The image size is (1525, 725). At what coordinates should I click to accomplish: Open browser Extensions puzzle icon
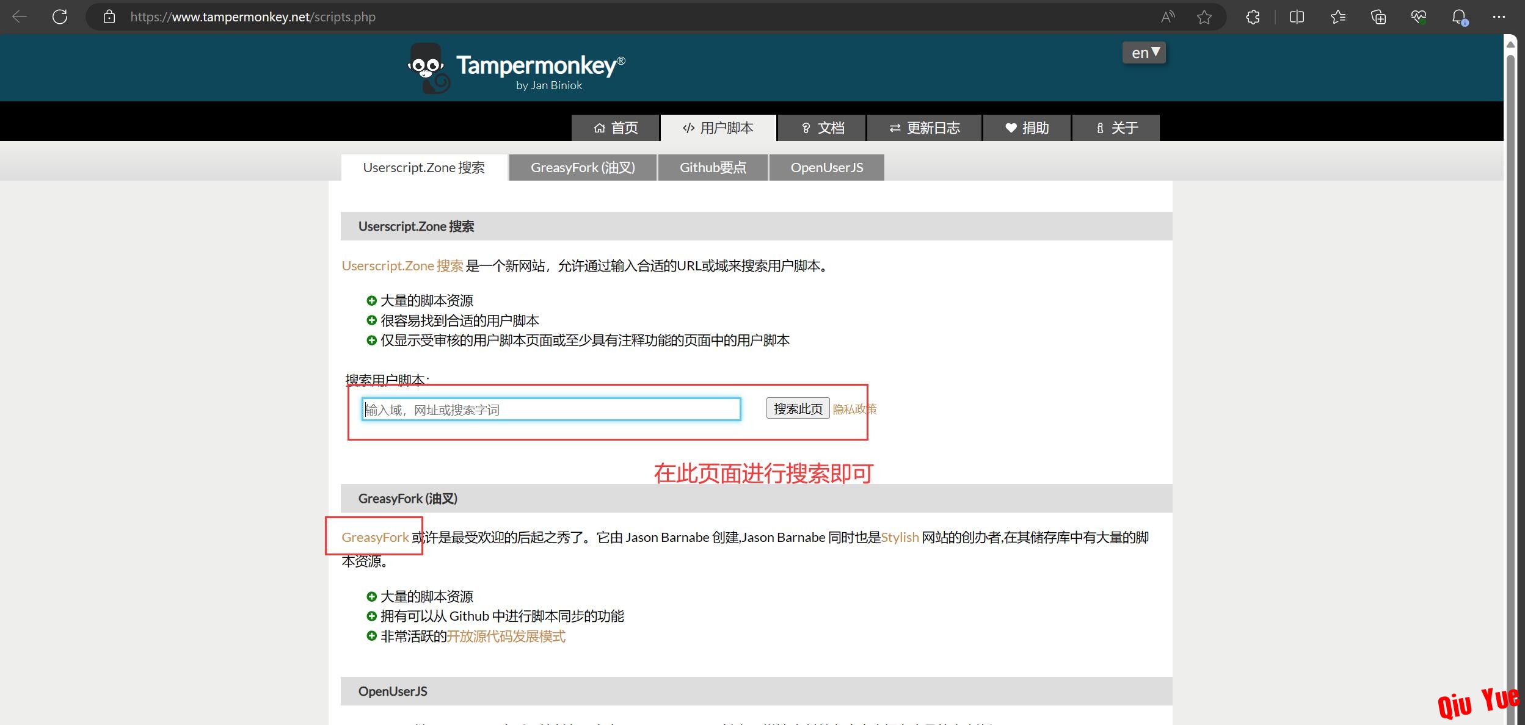(1253, 17)
